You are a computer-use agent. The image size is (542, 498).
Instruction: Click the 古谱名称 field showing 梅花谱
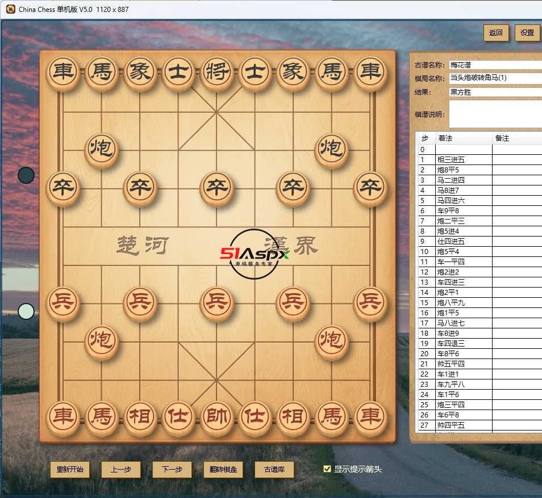(x=495, y=65)
